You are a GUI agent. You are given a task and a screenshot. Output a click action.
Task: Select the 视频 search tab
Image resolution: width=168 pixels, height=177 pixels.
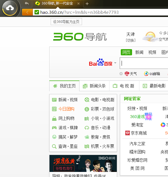pos(152,53)
